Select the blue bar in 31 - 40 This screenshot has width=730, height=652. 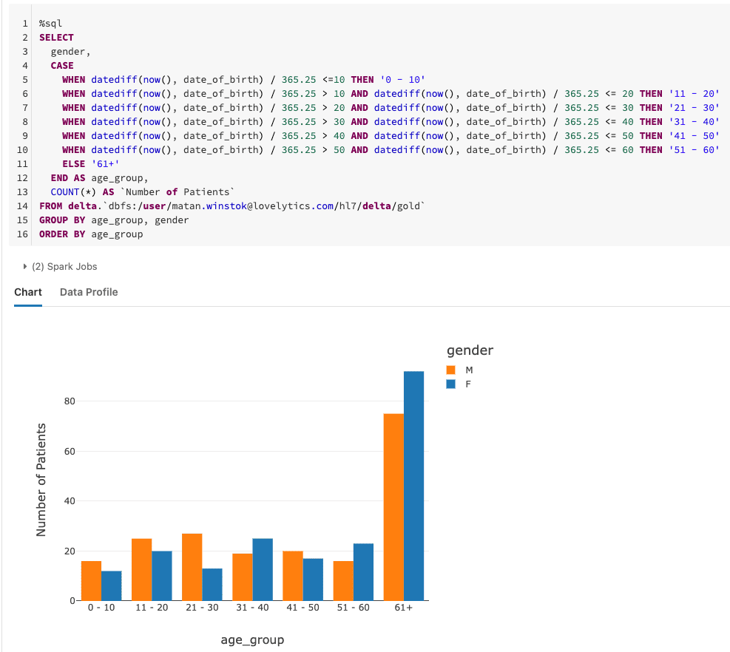pos(263,569)
